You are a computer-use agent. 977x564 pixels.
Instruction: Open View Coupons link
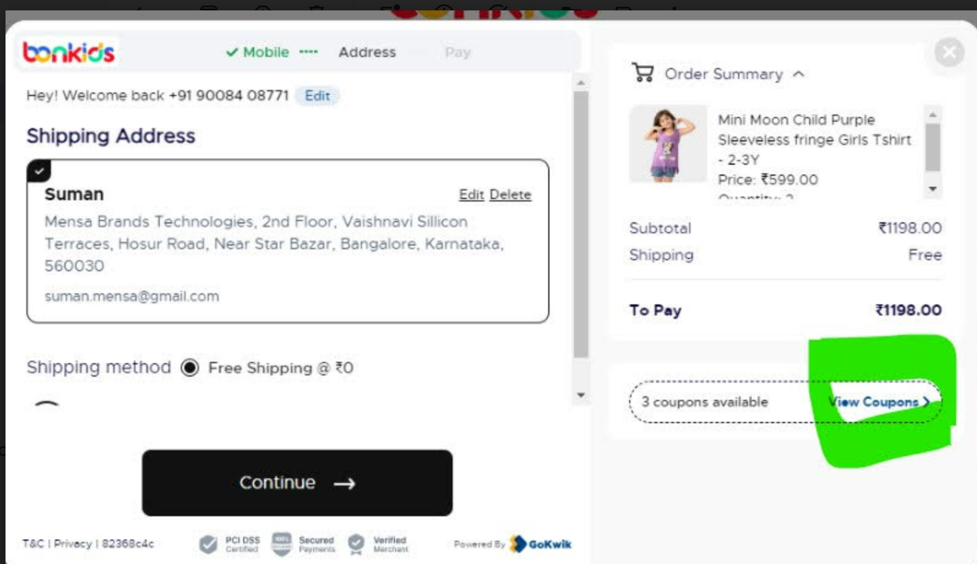[878, 402]
